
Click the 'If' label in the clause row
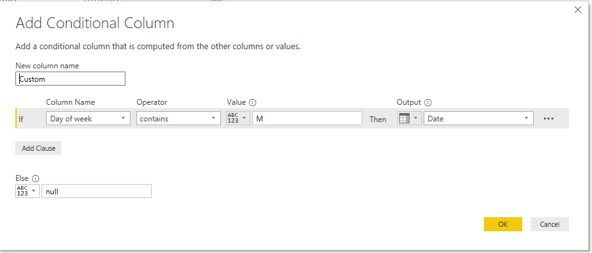(x=21, y=119)
